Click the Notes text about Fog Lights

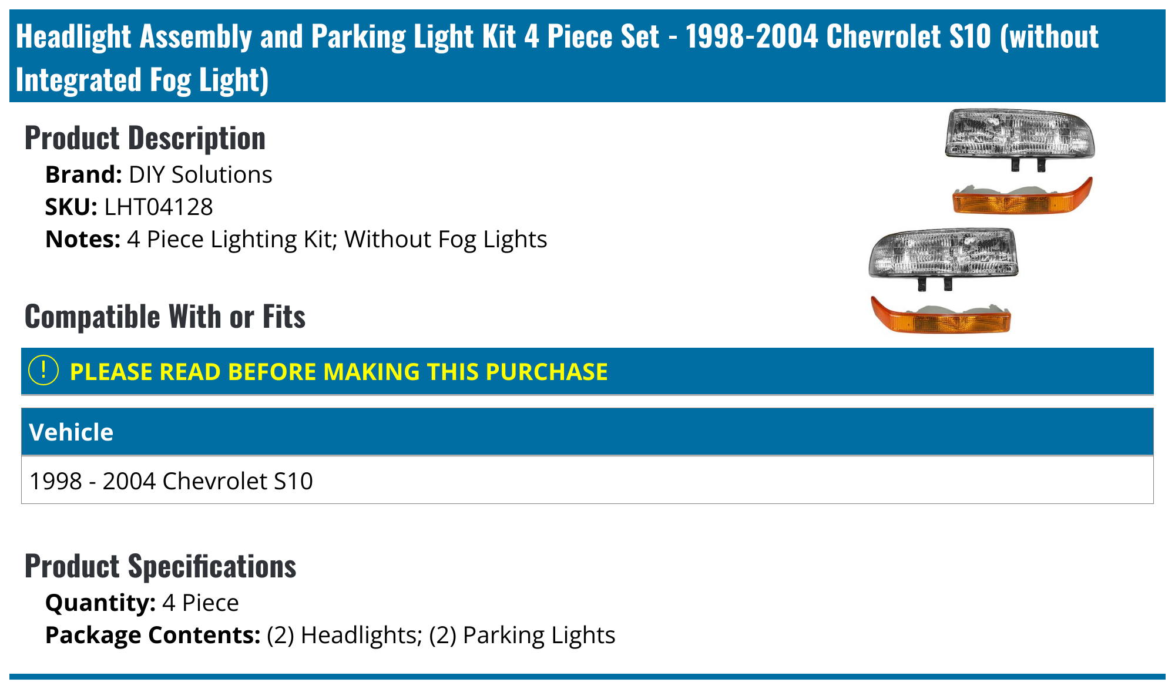[337, 240]
